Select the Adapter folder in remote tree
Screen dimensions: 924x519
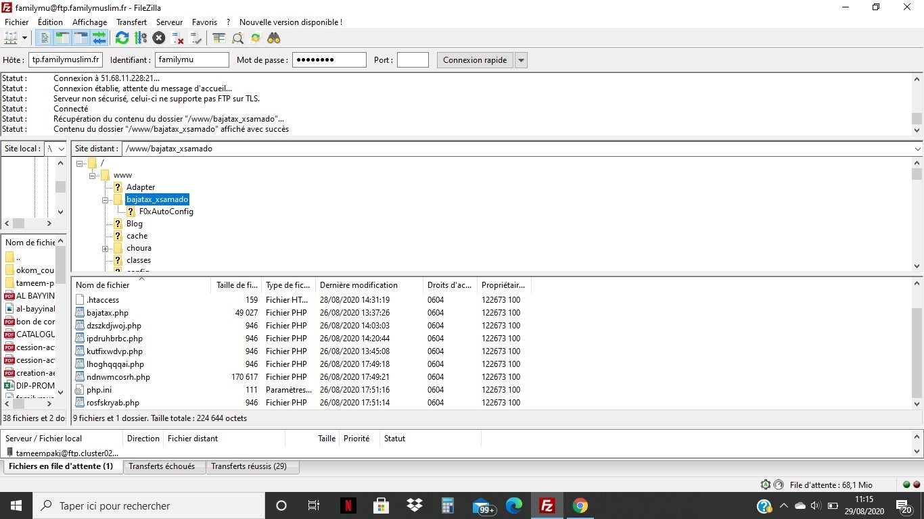(x=141, y=187)
